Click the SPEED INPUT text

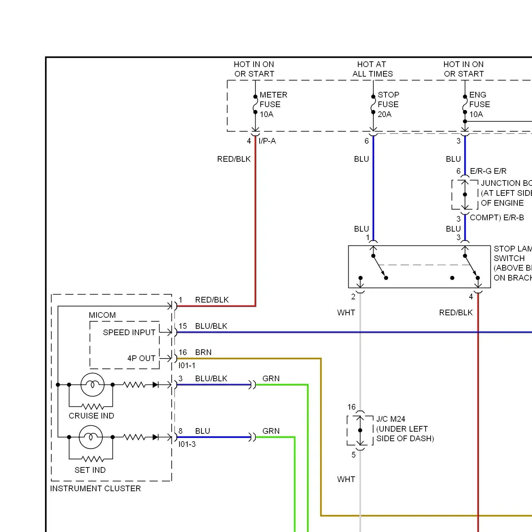(x=129, y=332)
